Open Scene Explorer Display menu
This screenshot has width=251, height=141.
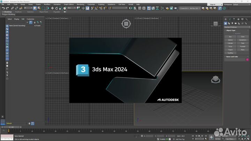[17, 19]
